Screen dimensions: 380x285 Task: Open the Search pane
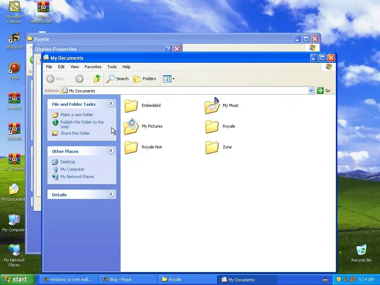pyautogui.click(x=118, y=79)
